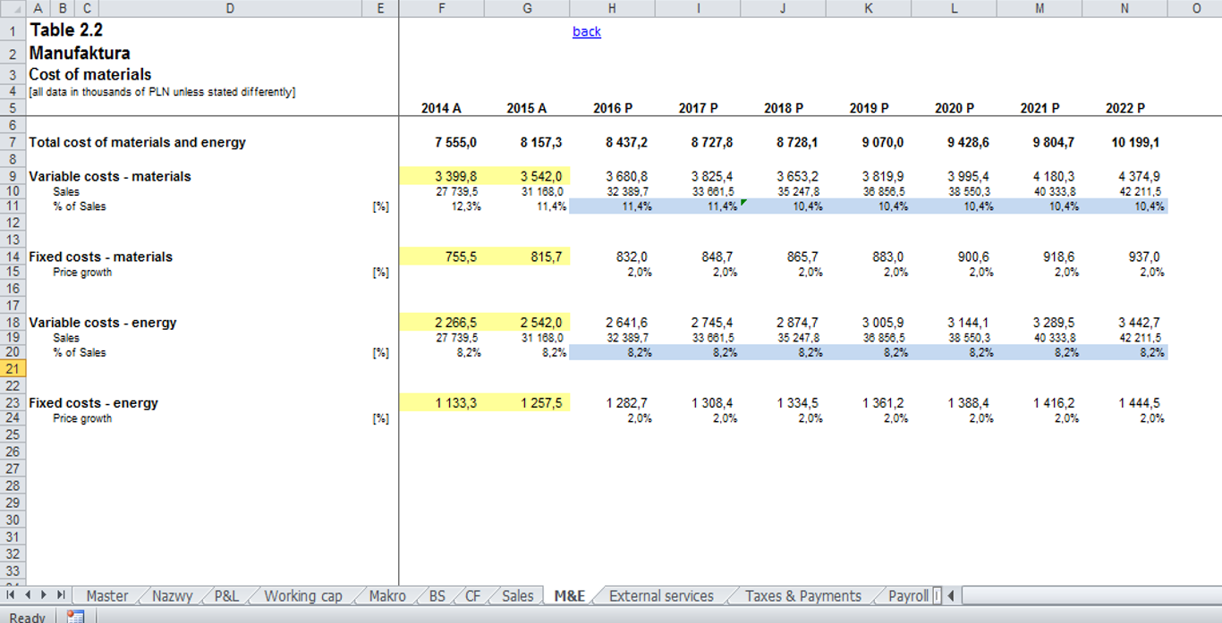Image resolution: width=1222 pixels, height=623 pixels.
Task: Switch to the Makro sheet tab
Action: (x=386, y=595)
